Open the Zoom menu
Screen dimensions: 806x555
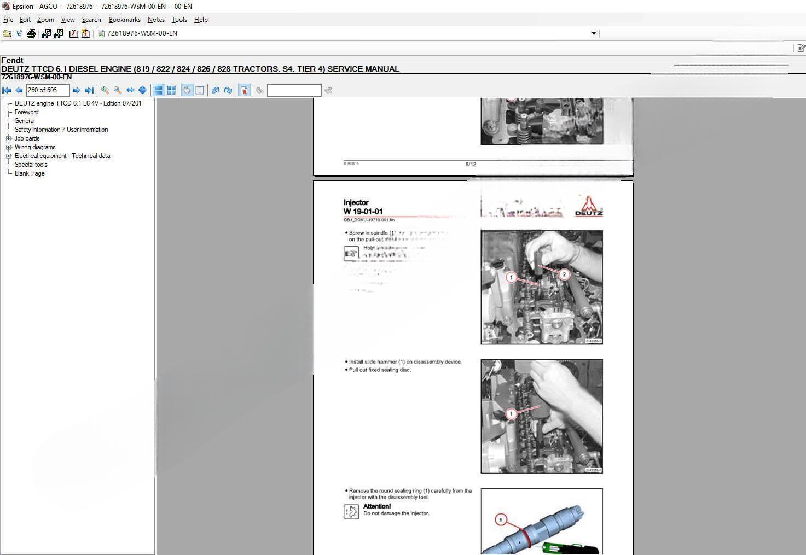click(x=45, y=20)
